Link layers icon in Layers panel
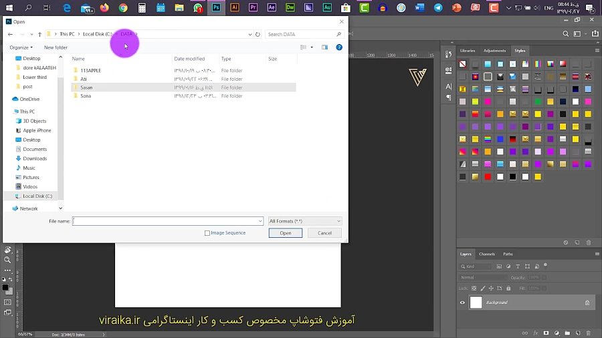 pyautogui.click(x=525, y=333)
